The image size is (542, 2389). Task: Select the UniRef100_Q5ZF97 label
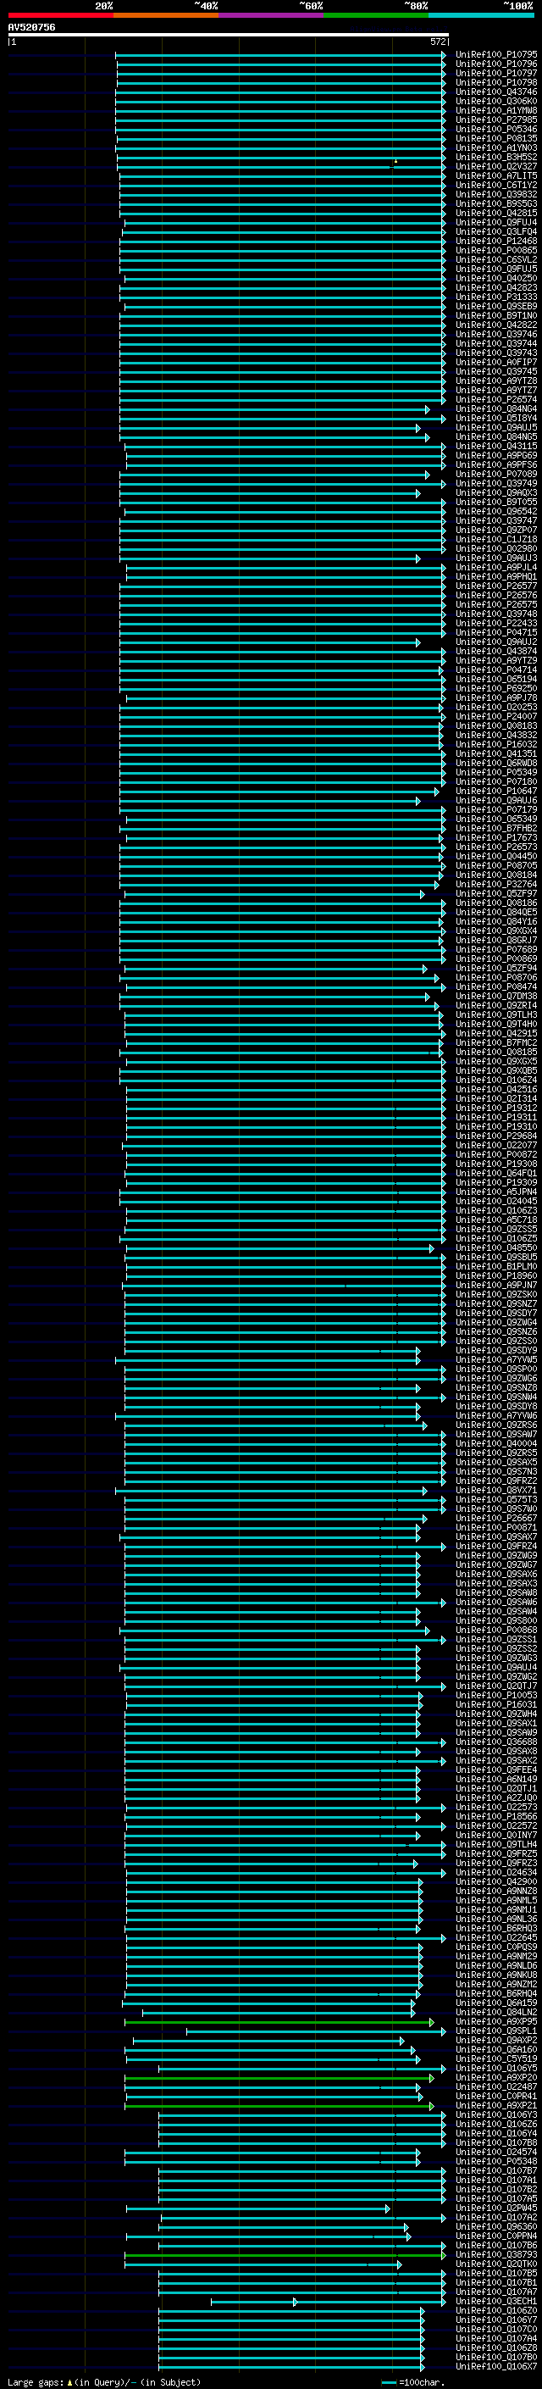tap(495, 894)
